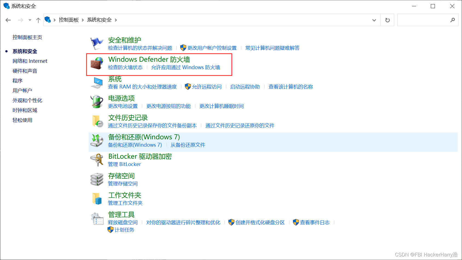The image size is (462, 260).
Task: Click 计划任务 link
Action: point(124,230)
